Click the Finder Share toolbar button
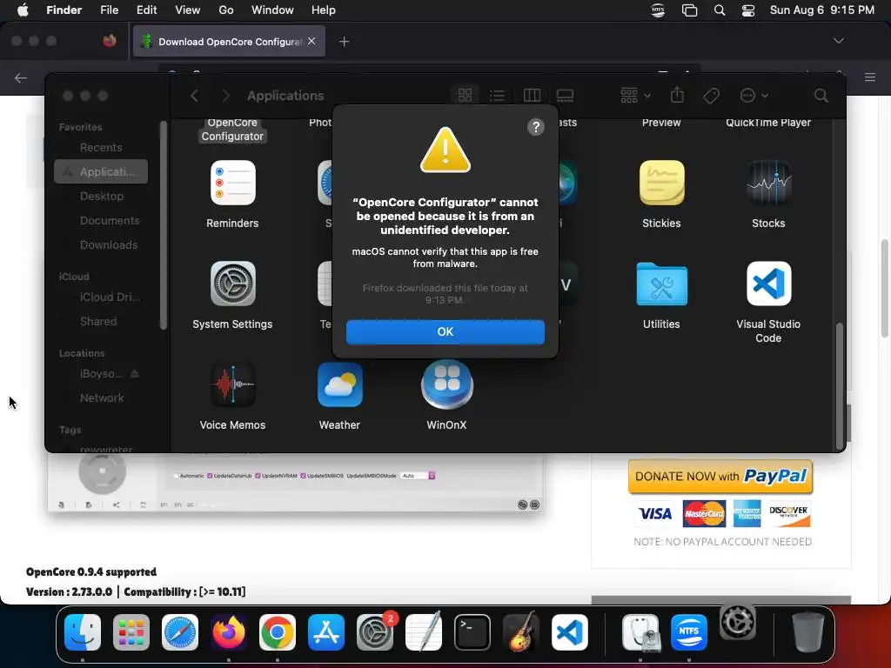This screenshot has height=668, width=891. tap(677, 95)
